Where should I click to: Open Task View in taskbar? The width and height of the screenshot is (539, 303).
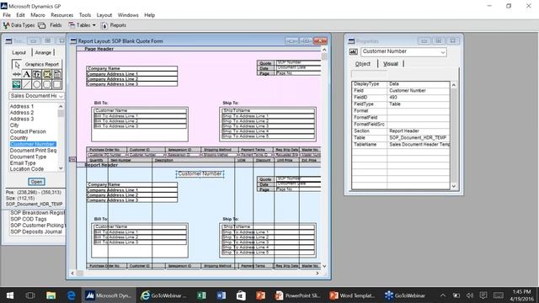(30, 295)
